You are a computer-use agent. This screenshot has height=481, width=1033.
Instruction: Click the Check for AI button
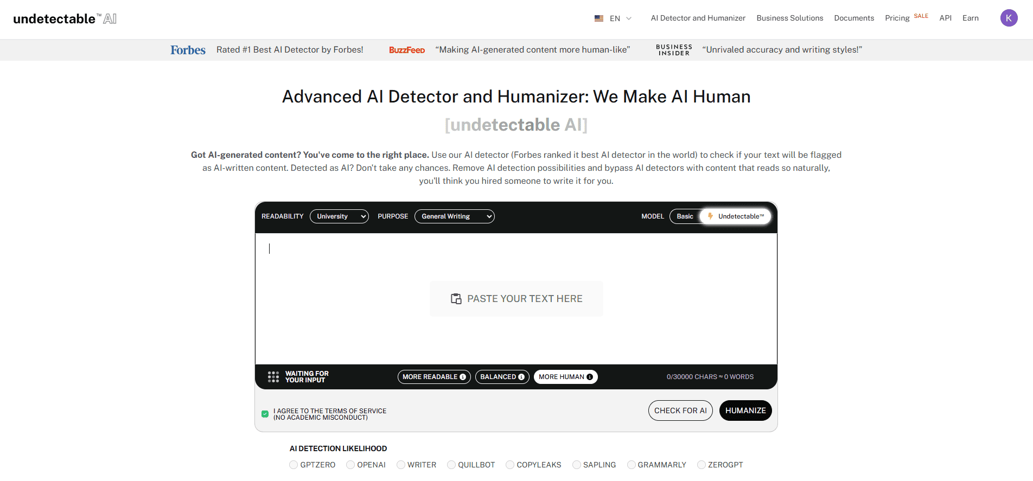680,411
